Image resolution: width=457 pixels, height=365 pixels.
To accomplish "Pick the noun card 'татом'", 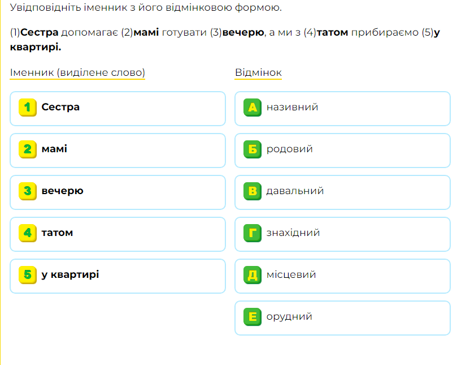I will coord(117,234).
